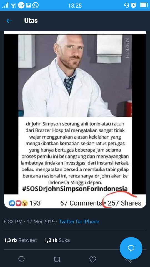Tap the battery indicator icon
The image size is (150, 267).
coord(144,5)
